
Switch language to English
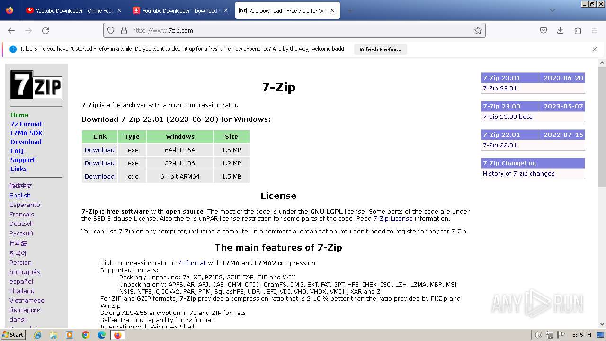[20, 195]
